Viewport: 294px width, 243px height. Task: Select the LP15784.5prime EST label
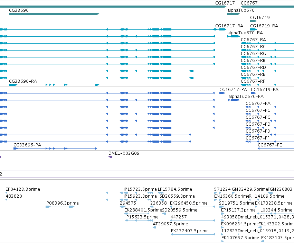[x=175, y=189]
